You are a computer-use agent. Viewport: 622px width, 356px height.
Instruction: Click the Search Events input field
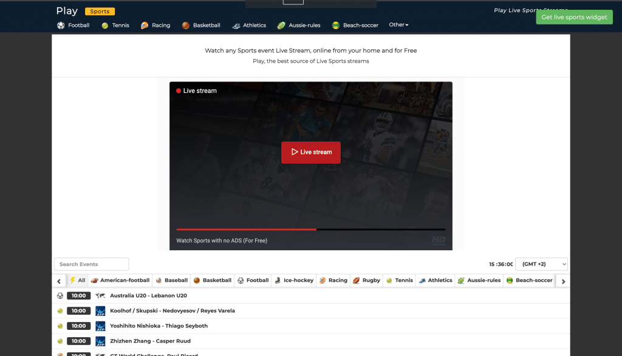[91, 264]
